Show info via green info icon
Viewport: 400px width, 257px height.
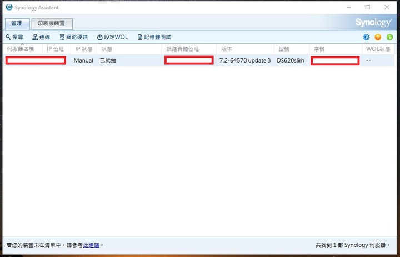389,37
